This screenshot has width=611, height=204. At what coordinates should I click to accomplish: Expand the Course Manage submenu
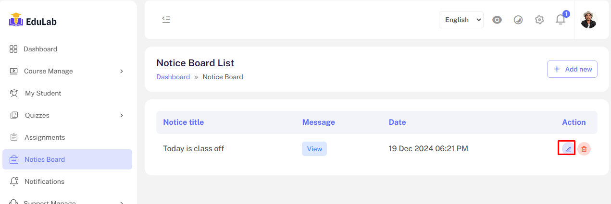(x=122, y=71)
